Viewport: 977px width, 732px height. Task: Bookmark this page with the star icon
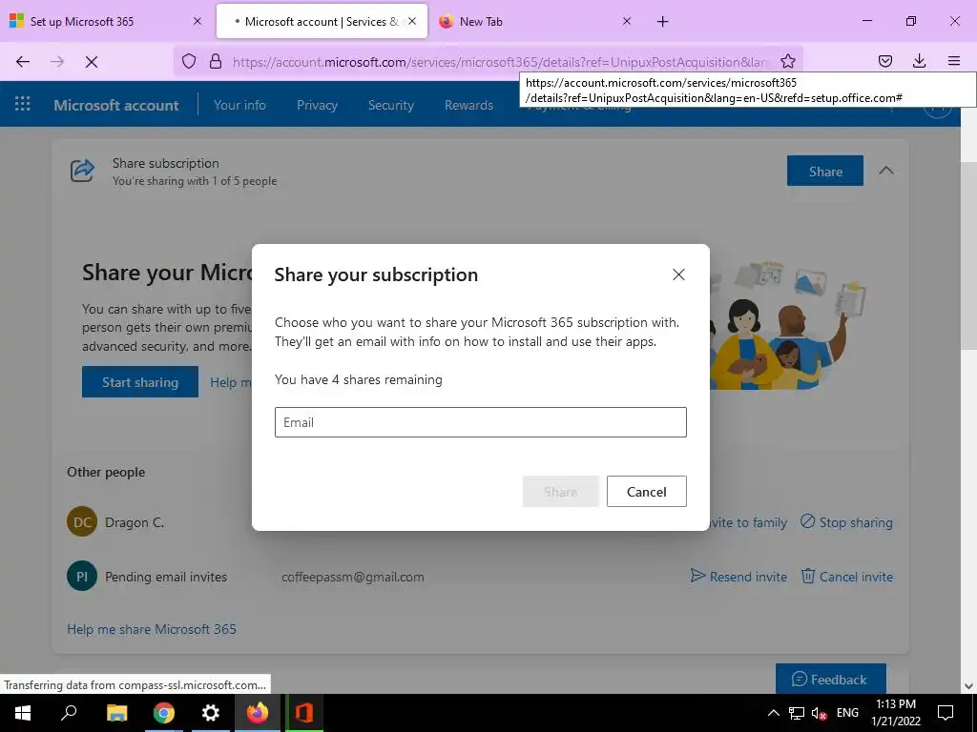pos(787,61)
